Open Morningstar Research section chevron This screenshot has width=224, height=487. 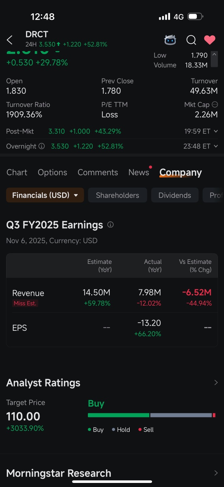(216, 473)
